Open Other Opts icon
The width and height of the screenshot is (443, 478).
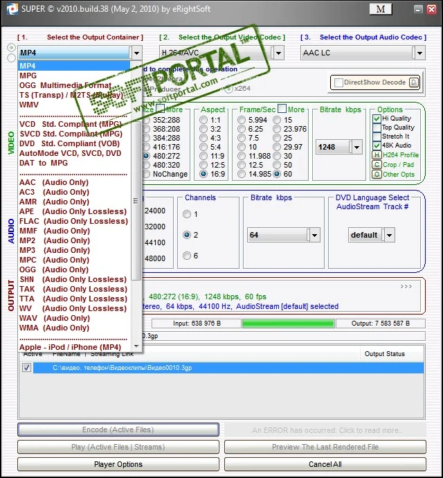click(x=377, y=175)
